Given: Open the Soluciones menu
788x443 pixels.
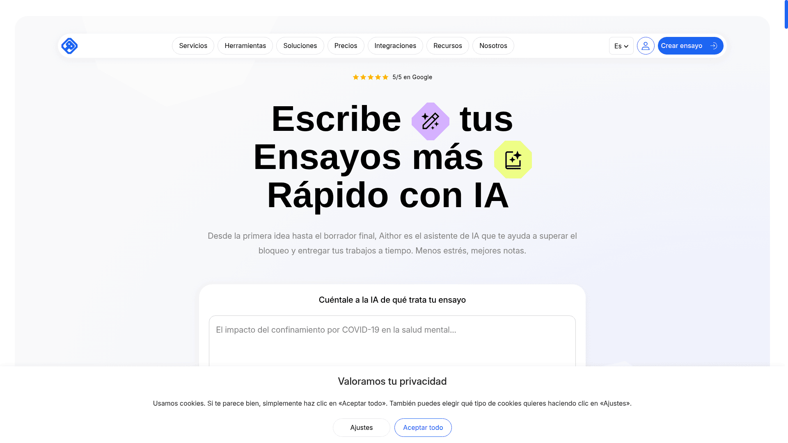Looking at the screenshot, I should [300, 46].
